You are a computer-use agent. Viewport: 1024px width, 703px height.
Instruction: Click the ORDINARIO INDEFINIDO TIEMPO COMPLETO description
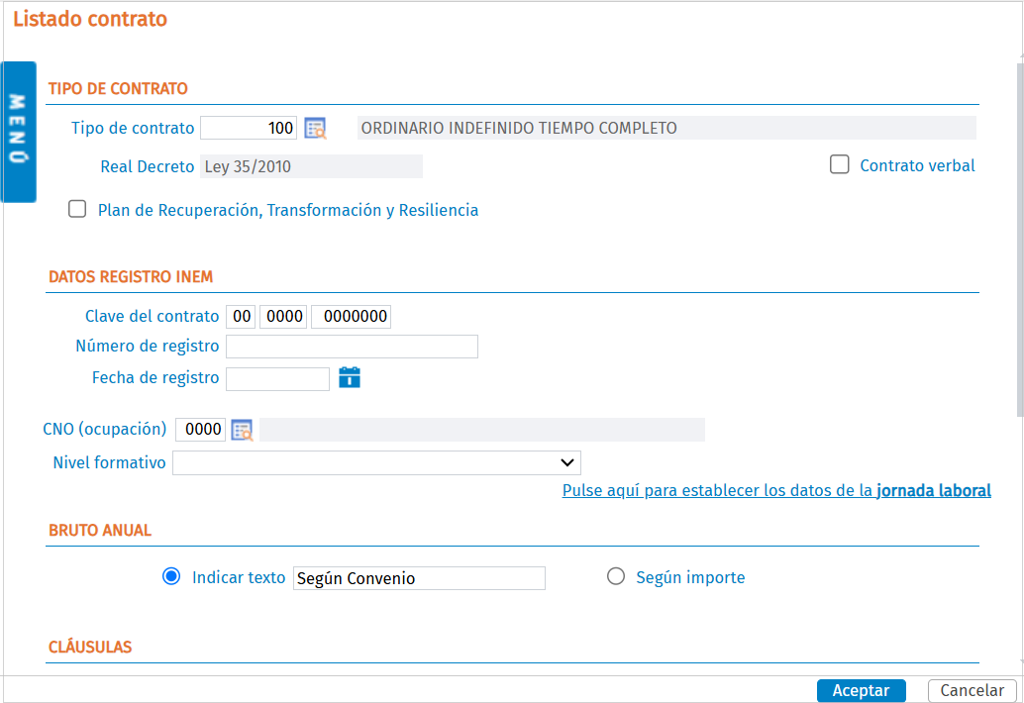tap(666, 128)
